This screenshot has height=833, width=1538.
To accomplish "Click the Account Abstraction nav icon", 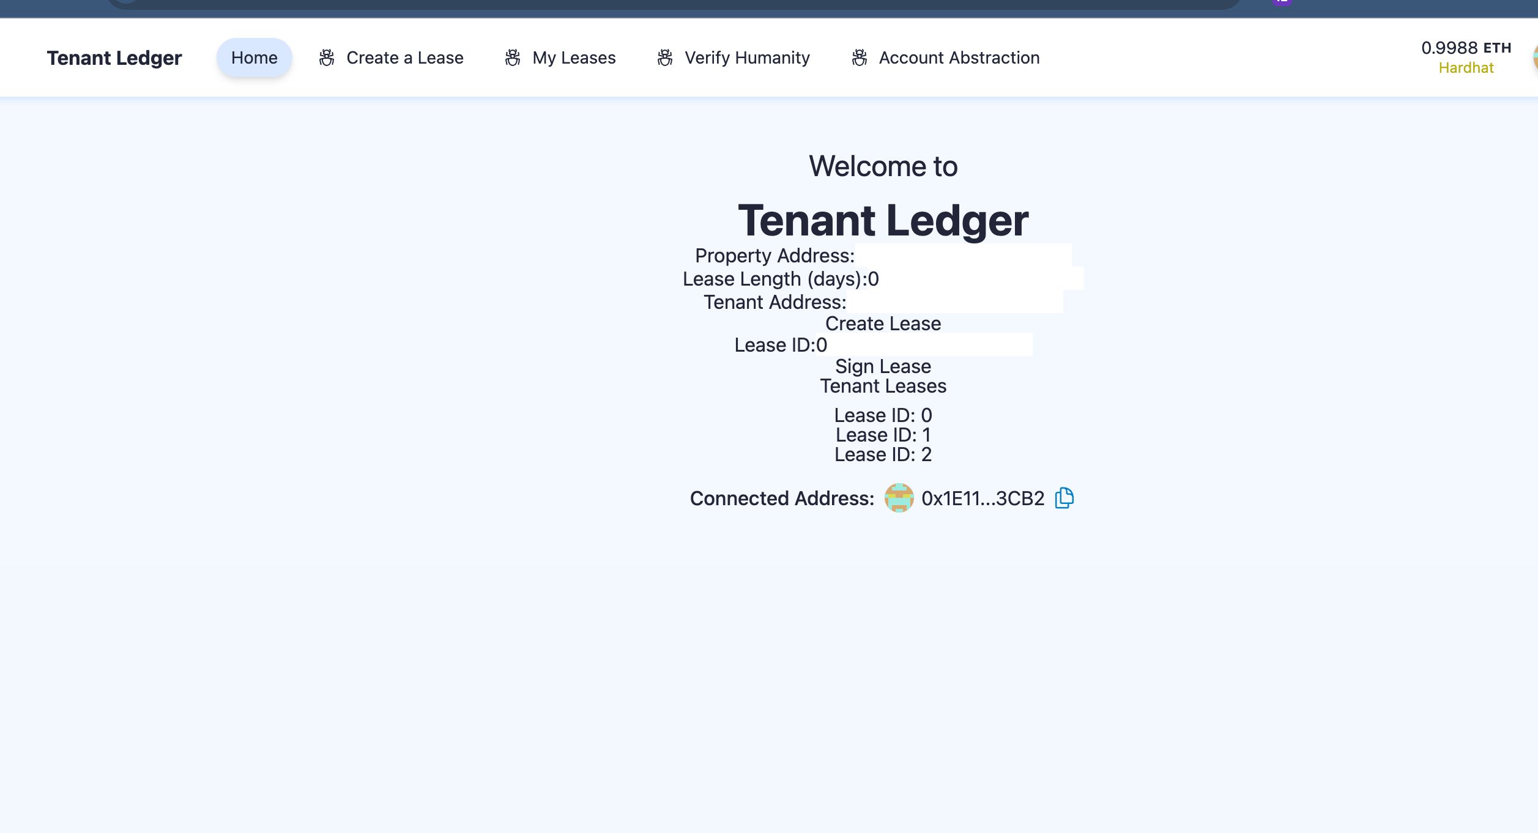I will point(859,57).
